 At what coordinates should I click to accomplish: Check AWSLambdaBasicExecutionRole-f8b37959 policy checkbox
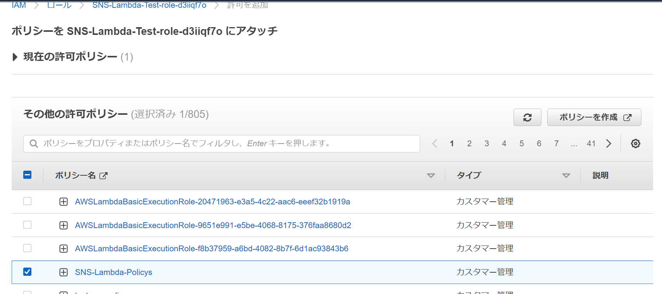coord(28,248)
